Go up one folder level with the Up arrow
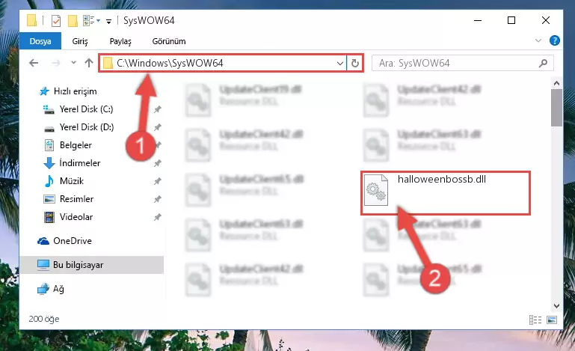 click(x=89, y=63)
